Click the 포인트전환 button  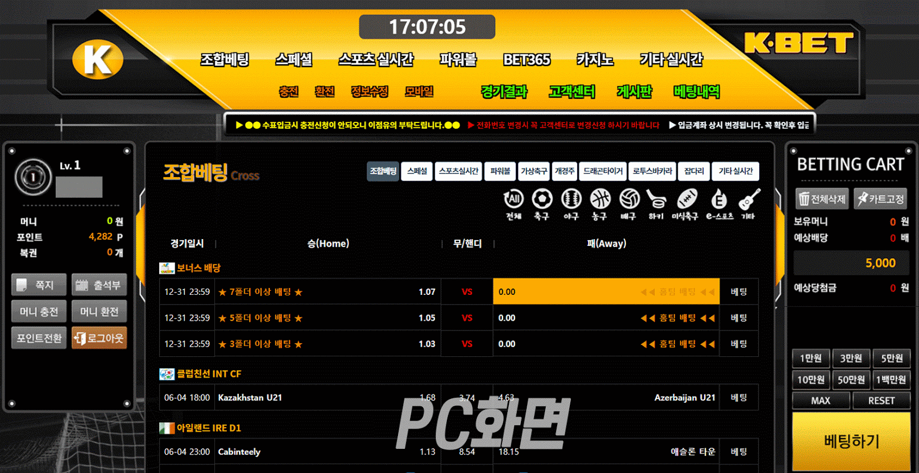pyautogui.click(x=39, y=338)
